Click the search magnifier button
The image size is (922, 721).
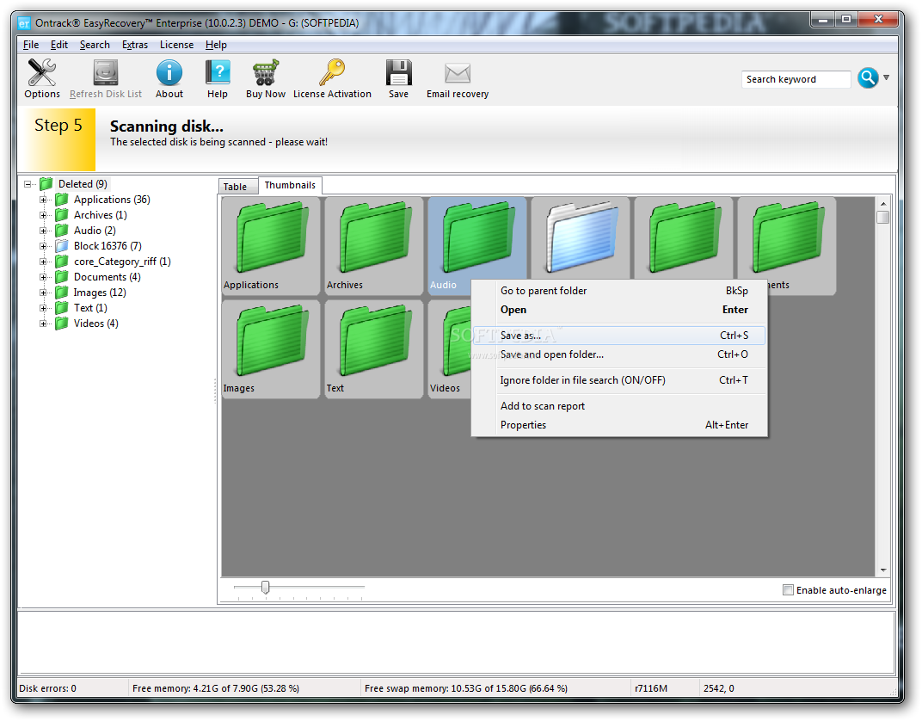868,77
